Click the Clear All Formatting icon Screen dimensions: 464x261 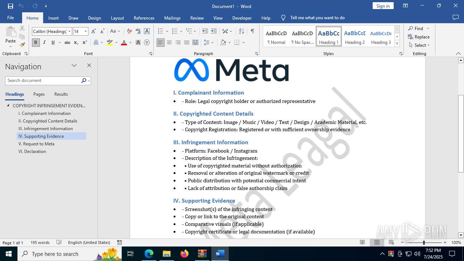[x=129, y=32]
